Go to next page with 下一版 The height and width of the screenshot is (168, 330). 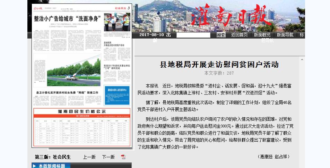click(108, 157)
